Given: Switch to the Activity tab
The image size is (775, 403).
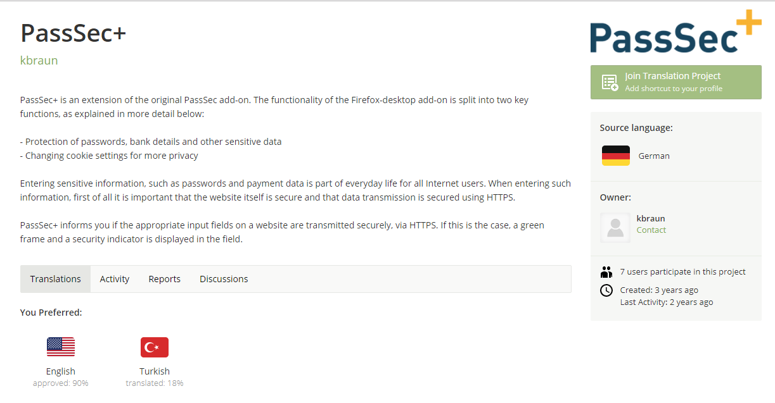Looking at the screenshot, I should tap(115, 279).
